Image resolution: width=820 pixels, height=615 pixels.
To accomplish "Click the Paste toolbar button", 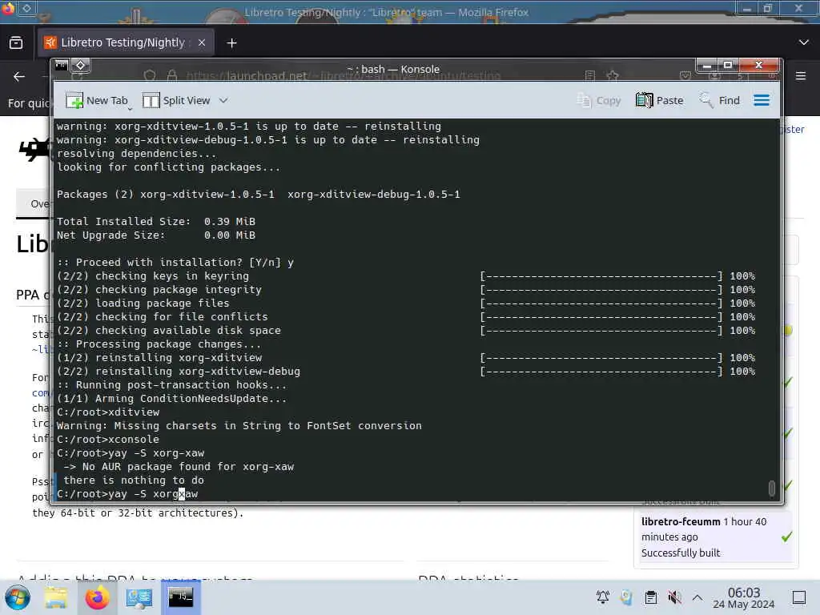I will point(660,100).
